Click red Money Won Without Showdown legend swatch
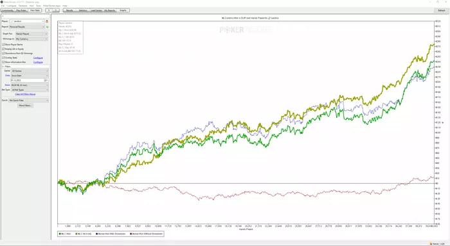Viewport: 450px width, 246px height. pos(131,234)
